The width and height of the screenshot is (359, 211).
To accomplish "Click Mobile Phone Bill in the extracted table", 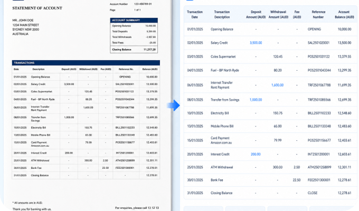I will (222, 126).
